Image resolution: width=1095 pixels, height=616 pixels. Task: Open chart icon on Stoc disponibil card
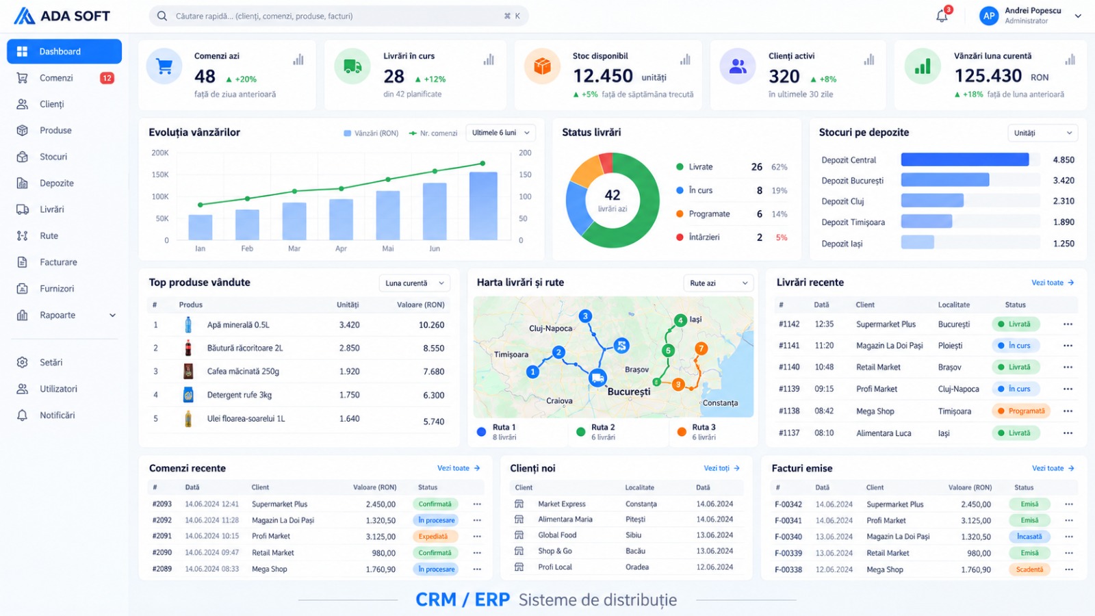[x=685, y=60]
